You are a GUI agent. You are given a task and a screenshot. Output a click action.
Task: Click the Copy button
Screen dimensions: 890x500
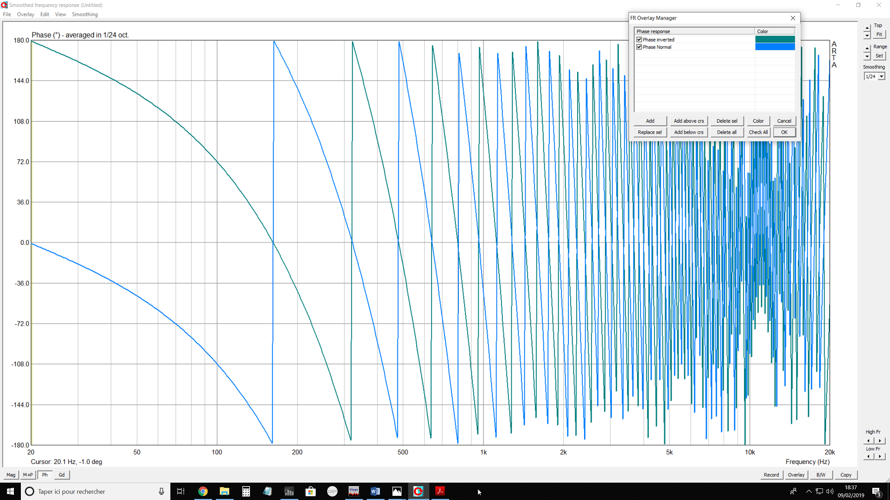point(846,475)
